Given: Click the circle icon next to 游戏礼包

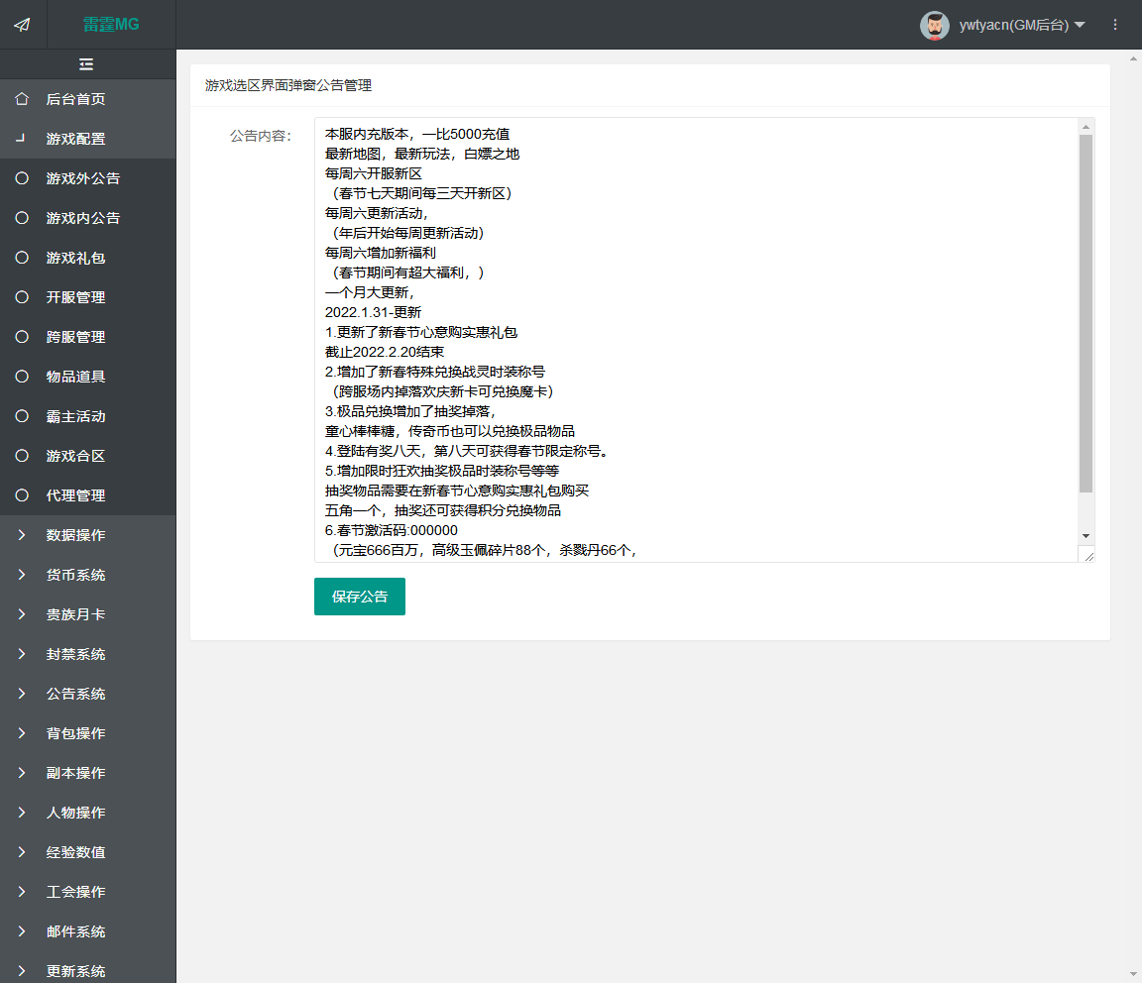Looking at the screenshot, I should 22,257.
